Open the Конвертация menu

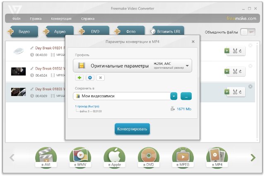(x=61, y=19)
